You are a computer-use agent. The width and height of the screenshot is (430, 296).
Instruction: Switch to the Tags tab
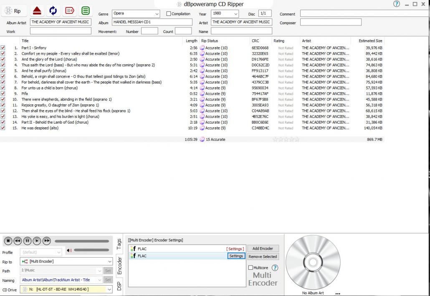tap(119, 243)
